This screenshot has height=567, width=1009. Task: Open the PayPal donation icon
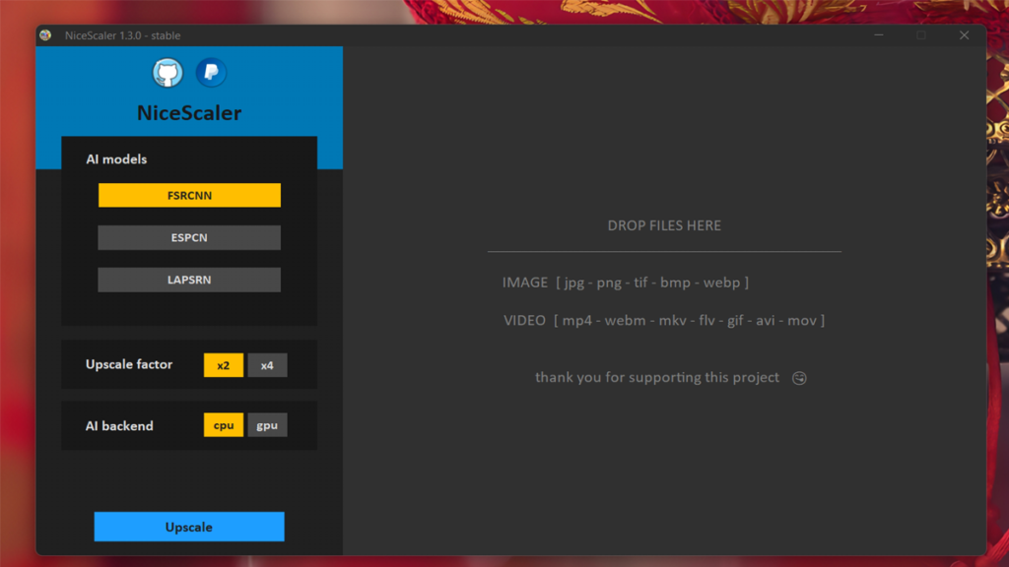[x=211, y=73]
